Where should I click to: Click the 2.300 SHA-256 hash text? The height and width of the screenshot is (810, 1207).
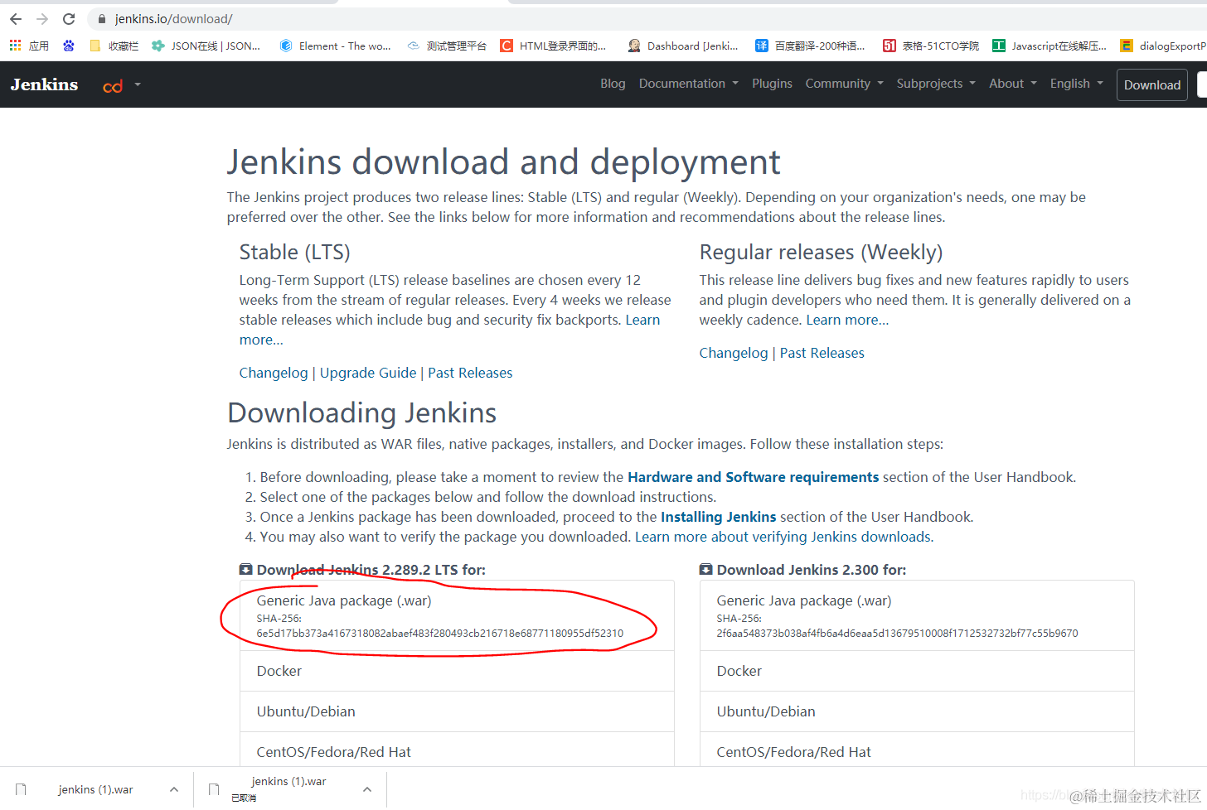pos(897,634)
